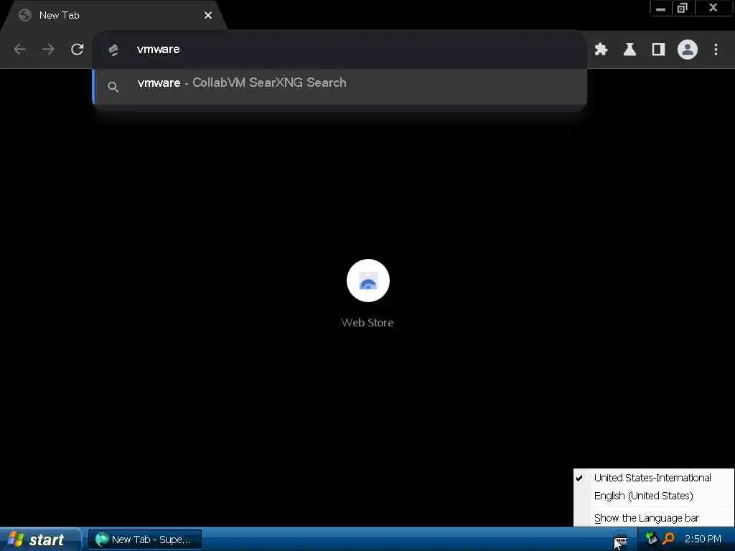Minimize the browser window
Viewport: 735px width, 551px height.
[661, 9]
